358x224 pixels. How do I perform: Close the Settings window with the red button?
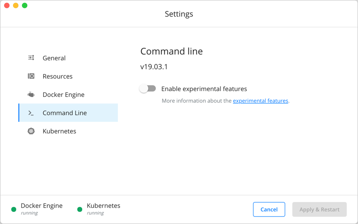(7, 5)
